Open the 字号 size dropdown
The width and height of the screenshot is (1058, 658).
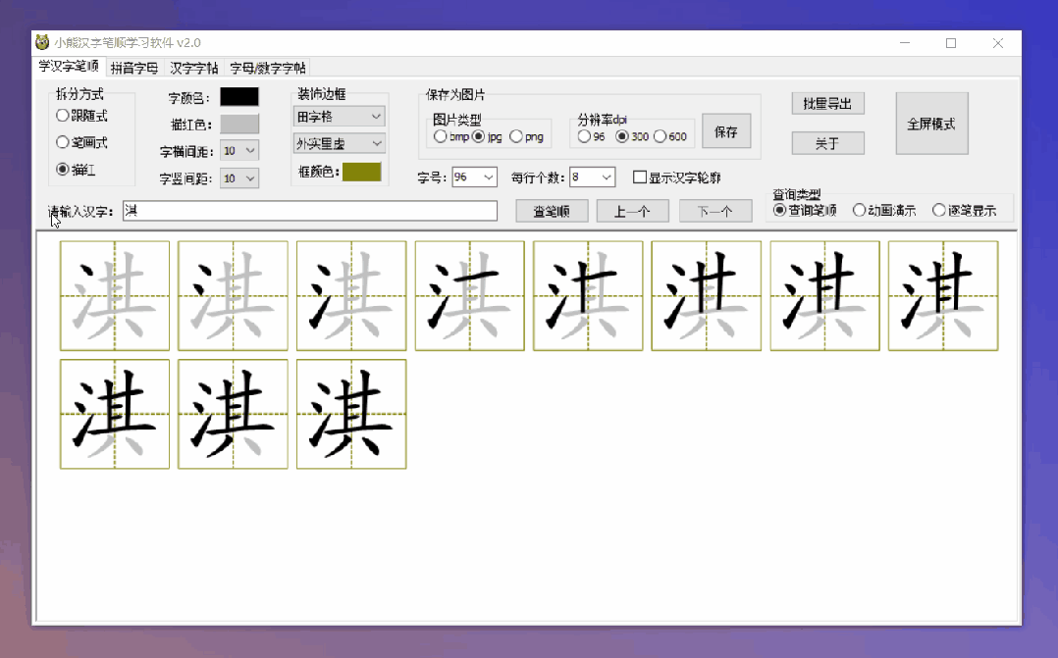[x=474, y=177]
